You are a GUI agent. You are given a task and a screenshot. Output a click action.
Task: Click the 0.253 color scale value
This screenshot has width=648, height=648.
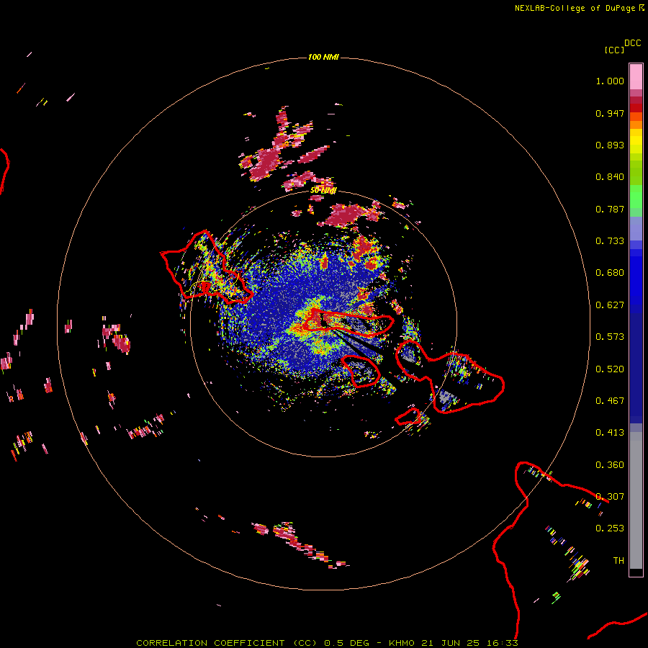click(610, 528)
